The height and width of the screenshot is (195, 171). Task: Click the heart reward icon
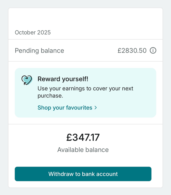pos(27,80)
